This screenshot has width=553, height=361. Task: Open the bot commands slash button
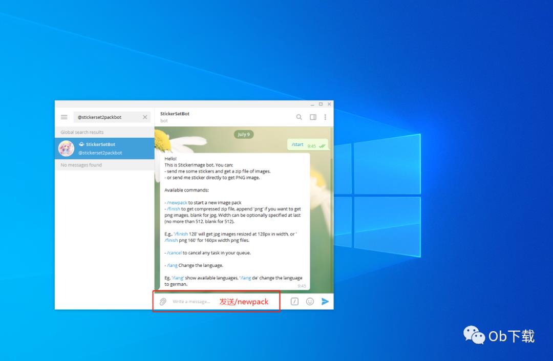(x=294, y=302)
